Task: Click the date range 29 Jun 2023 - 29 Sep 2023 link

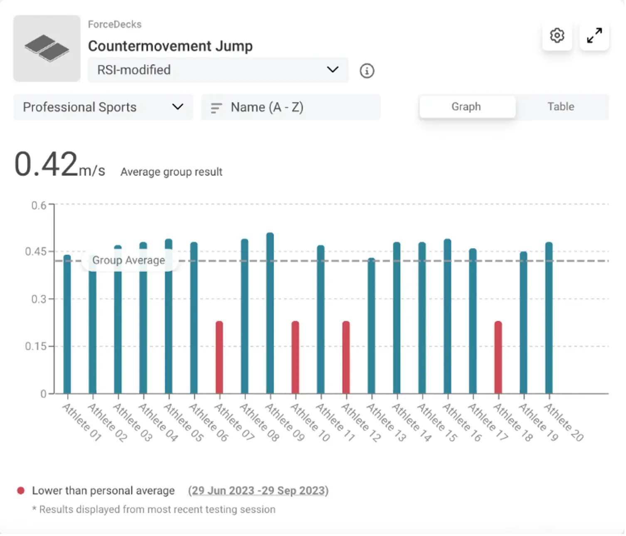Action: click(x=258, y=491)
